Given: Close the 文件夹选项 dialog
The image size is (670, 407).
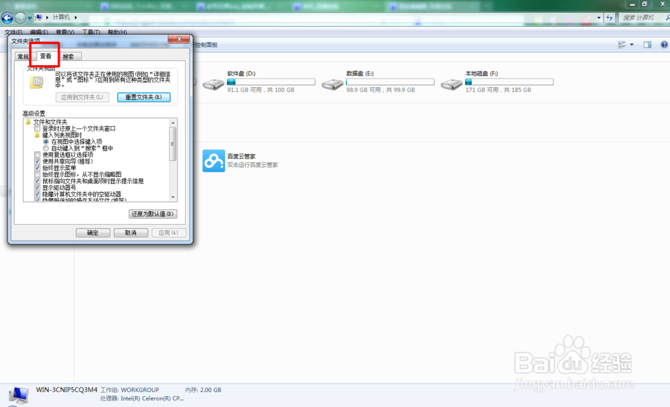Looking at the screenshot, I should click(x=179, y=39).
